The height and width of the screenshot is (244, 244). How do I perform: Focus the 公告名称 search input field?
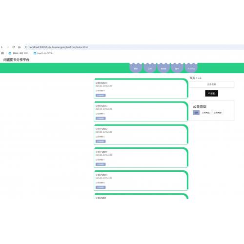tap(211, 84)
